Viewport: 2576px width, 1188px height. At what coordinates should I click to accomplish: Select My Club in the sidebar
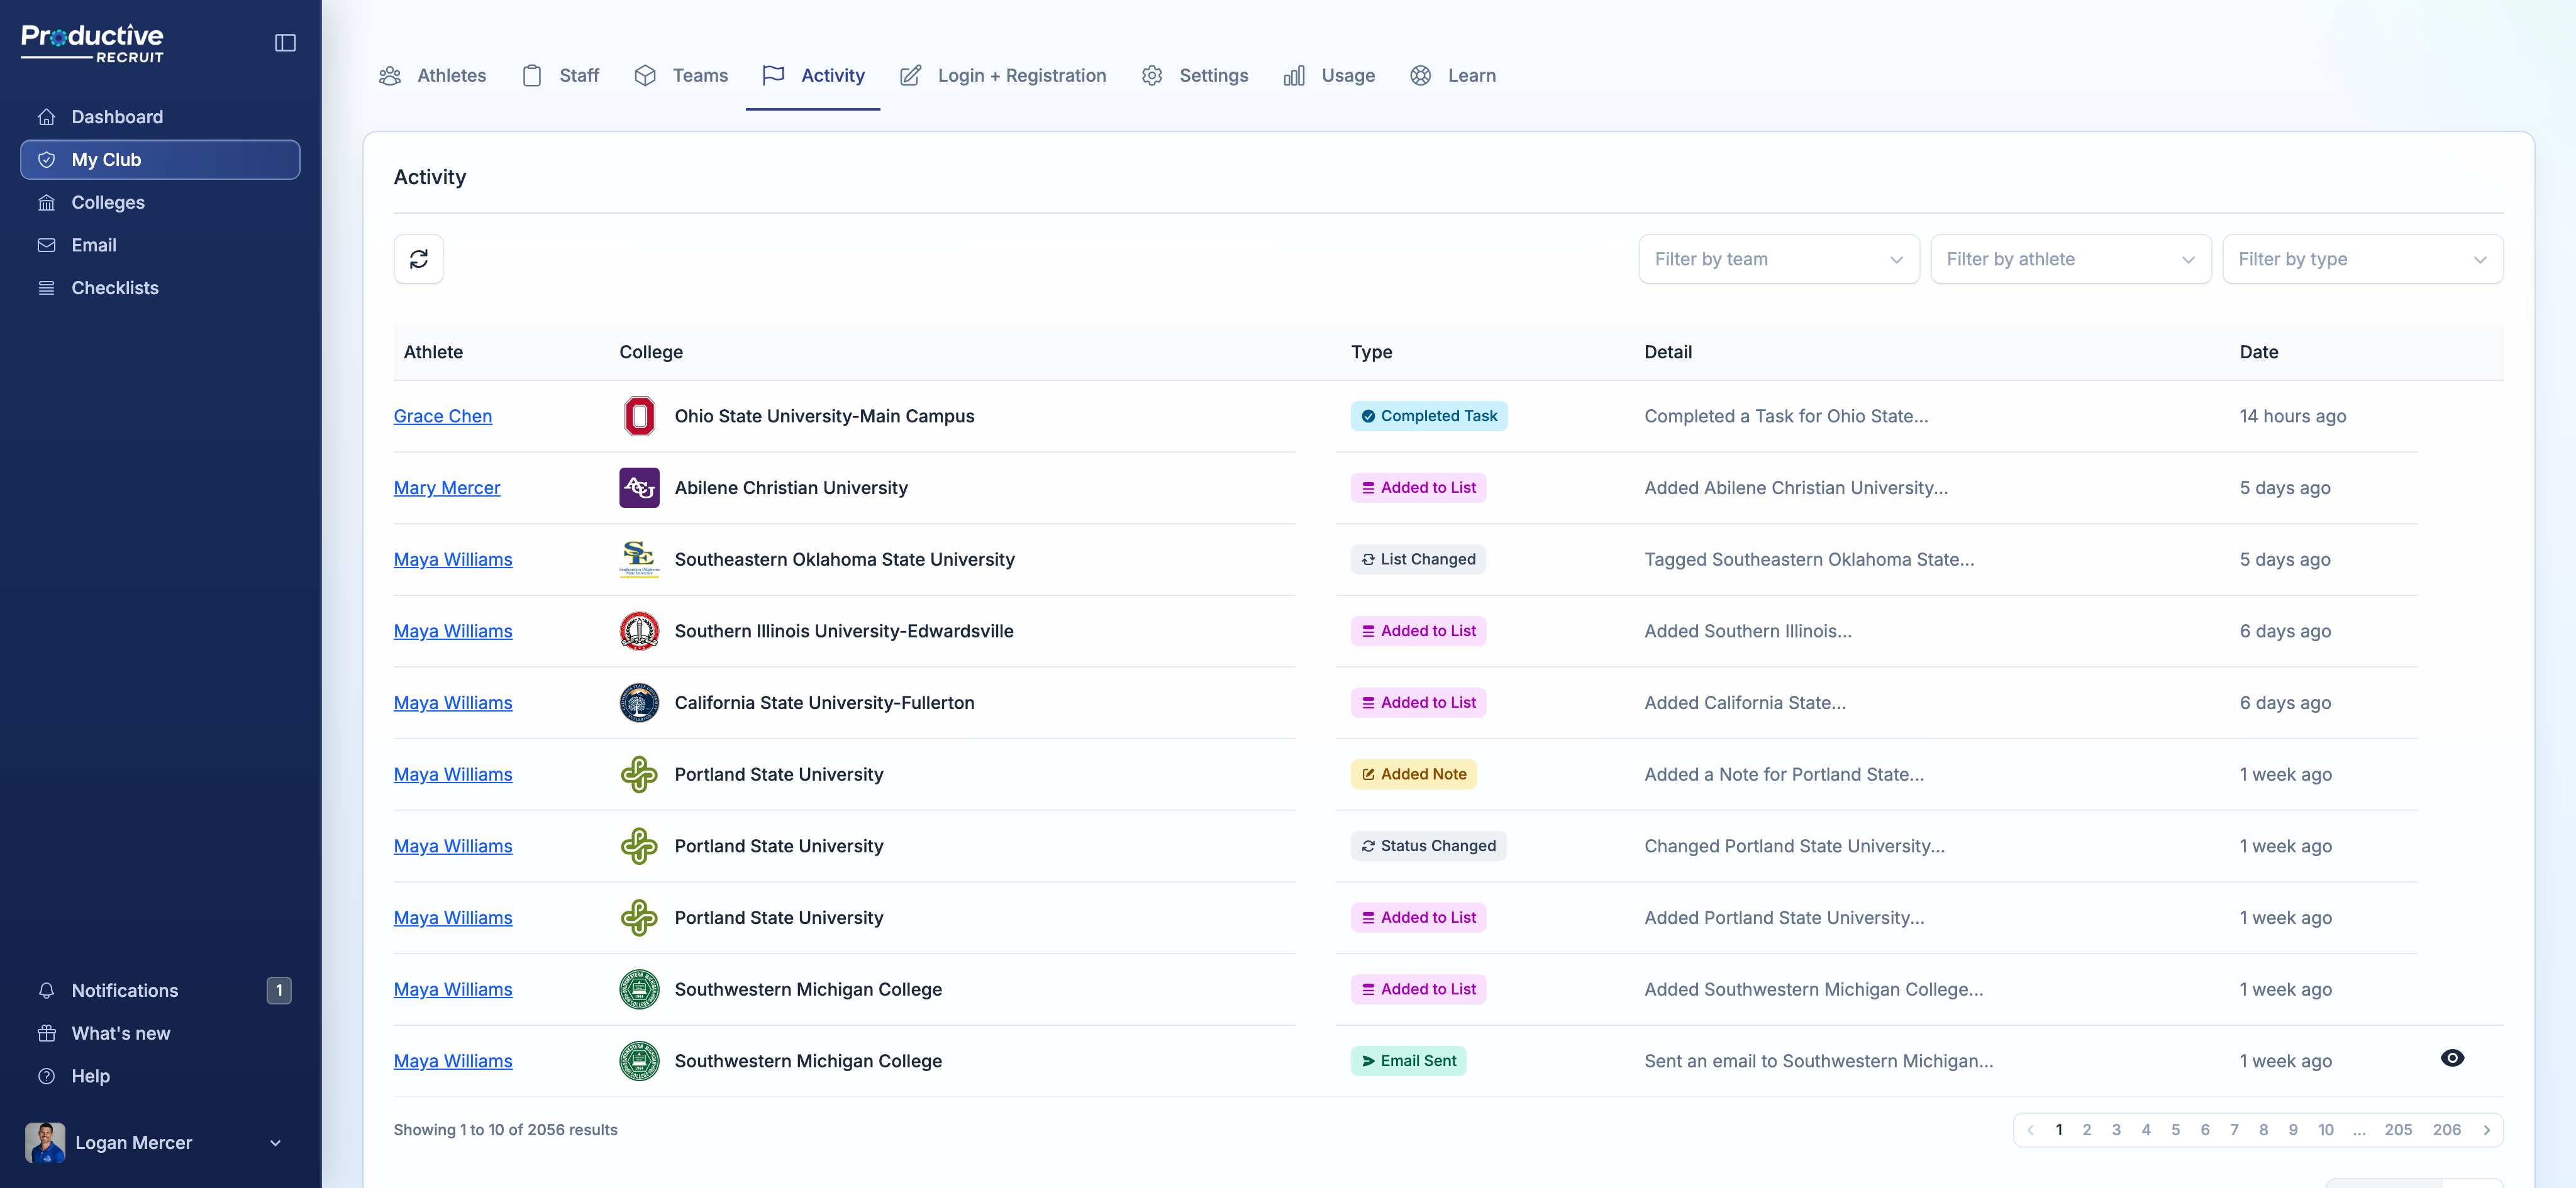(x=160, y=160)
